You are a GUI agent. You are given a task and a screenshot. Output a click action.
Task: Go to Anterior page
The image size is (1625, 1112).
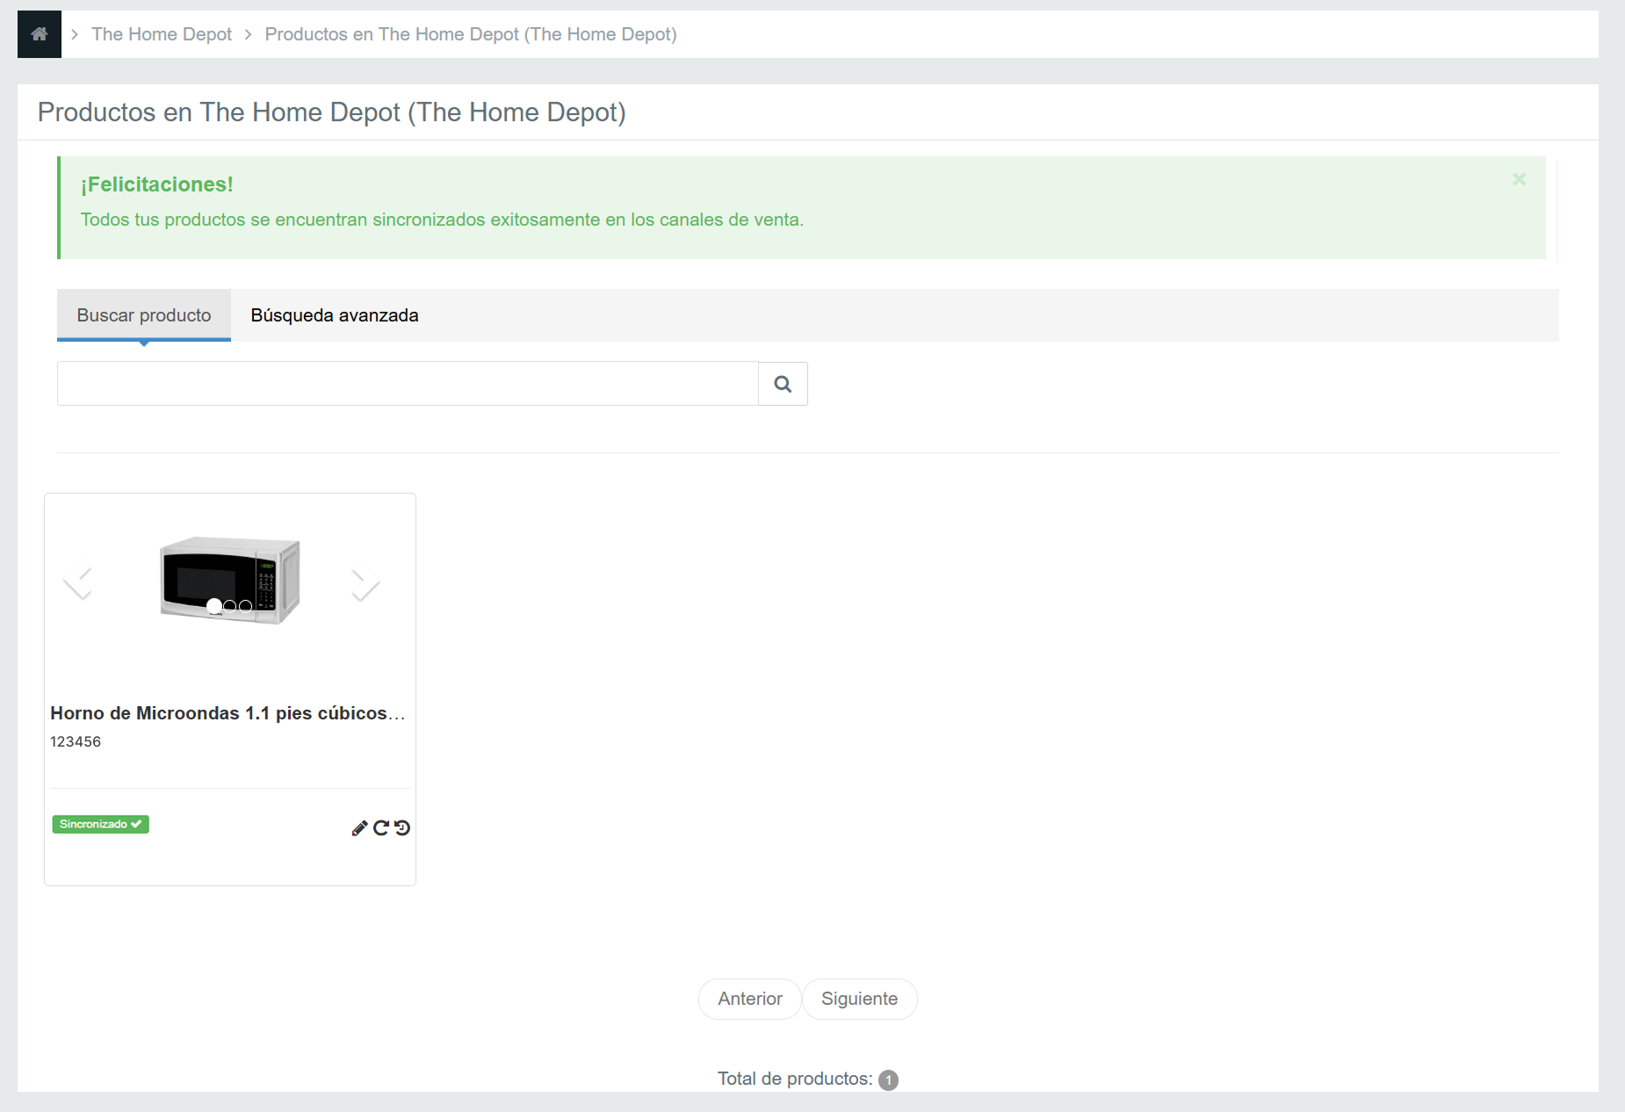[x=749, y=999]
